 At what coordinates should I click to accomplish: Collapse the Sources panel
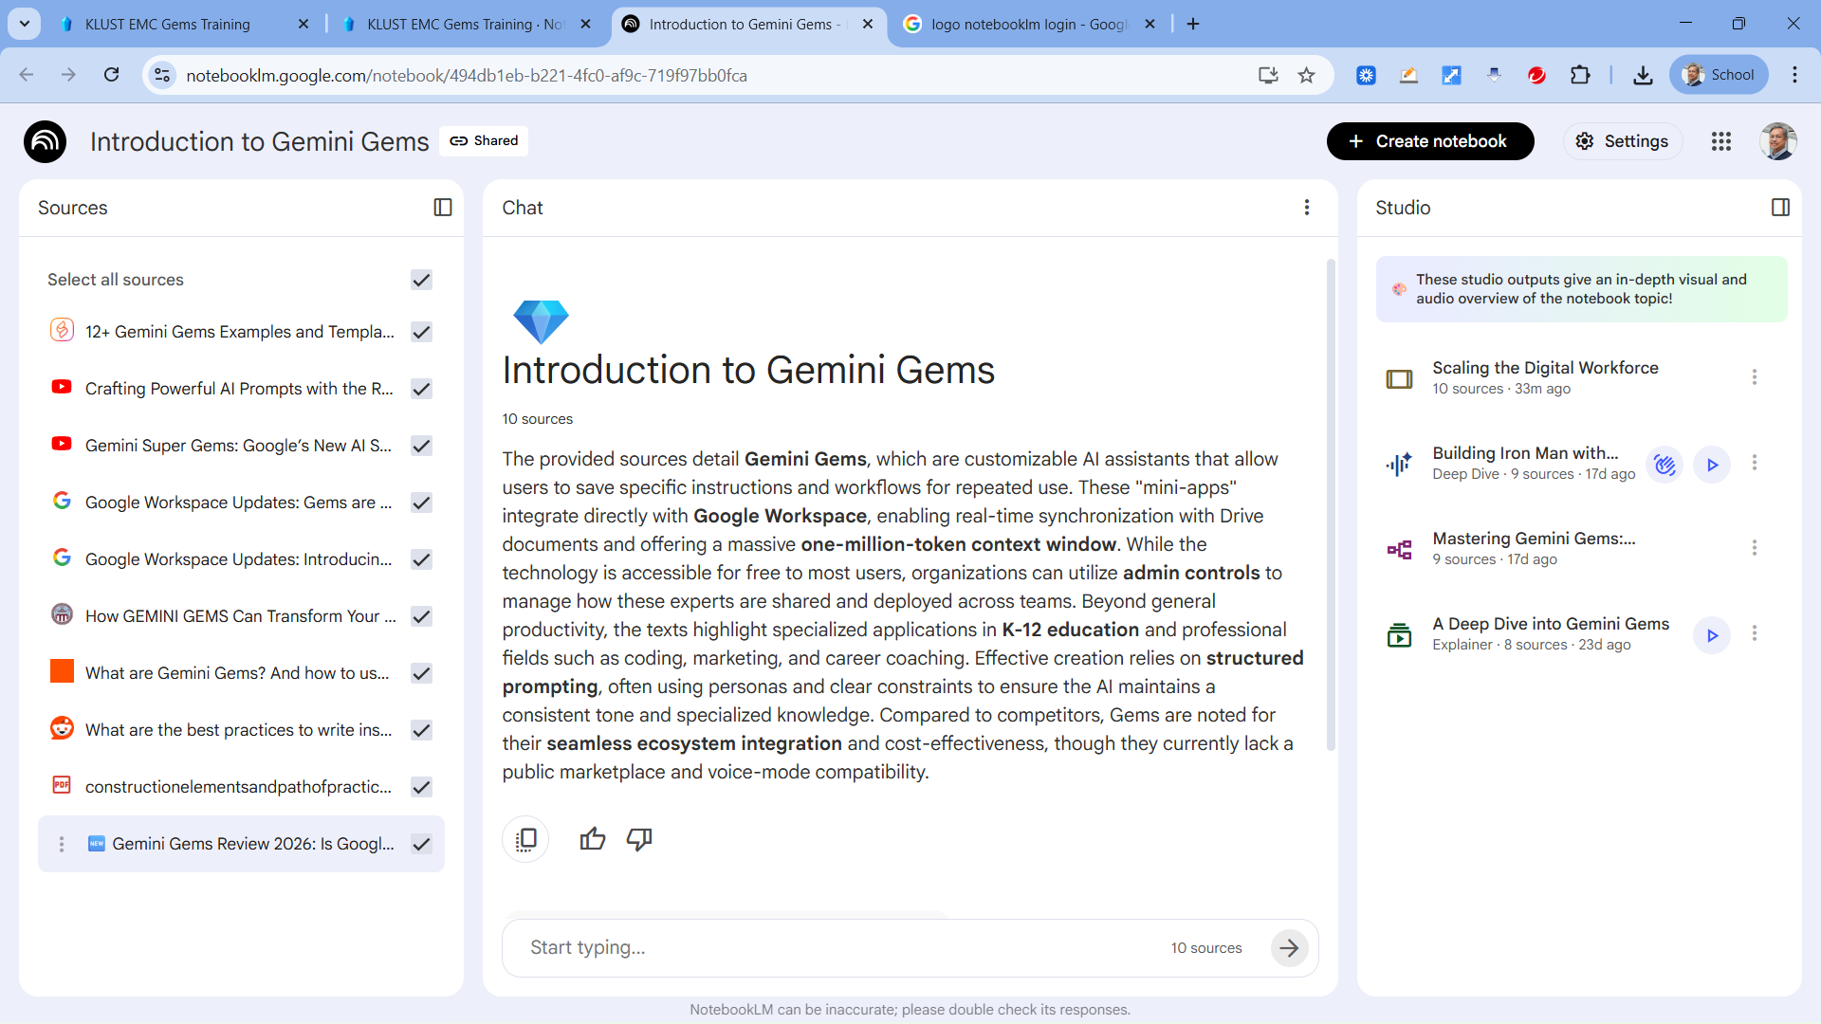pyautogui.click(x=443, y=208)
